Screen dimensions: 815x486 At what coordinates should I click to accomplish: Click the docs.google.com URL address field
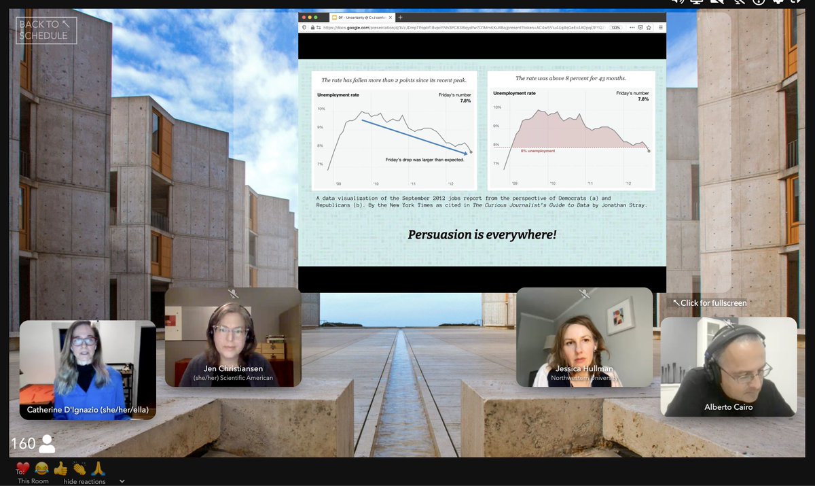463,28
